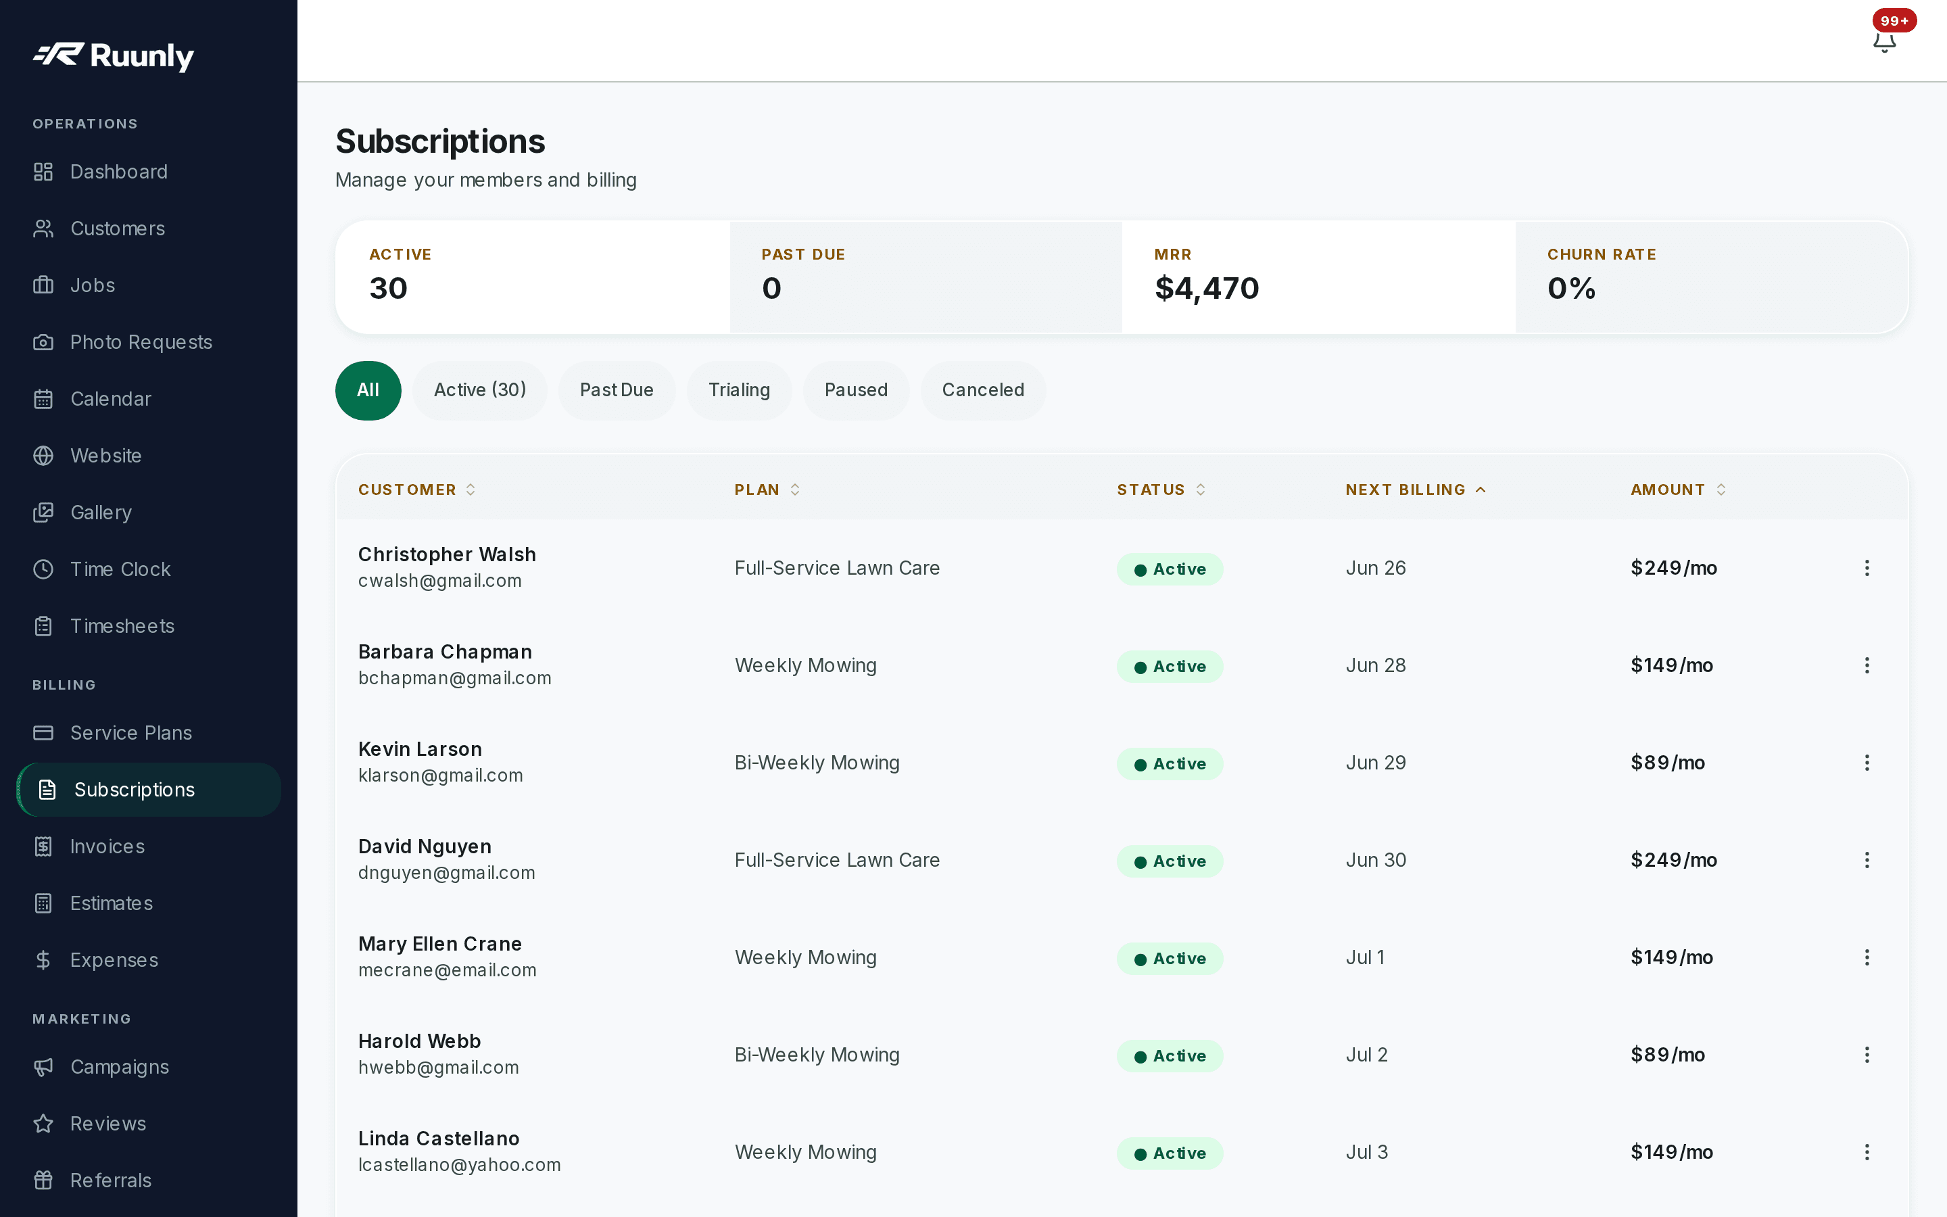Click the Dashboard grid icon in sidebar

pos(43,172)
